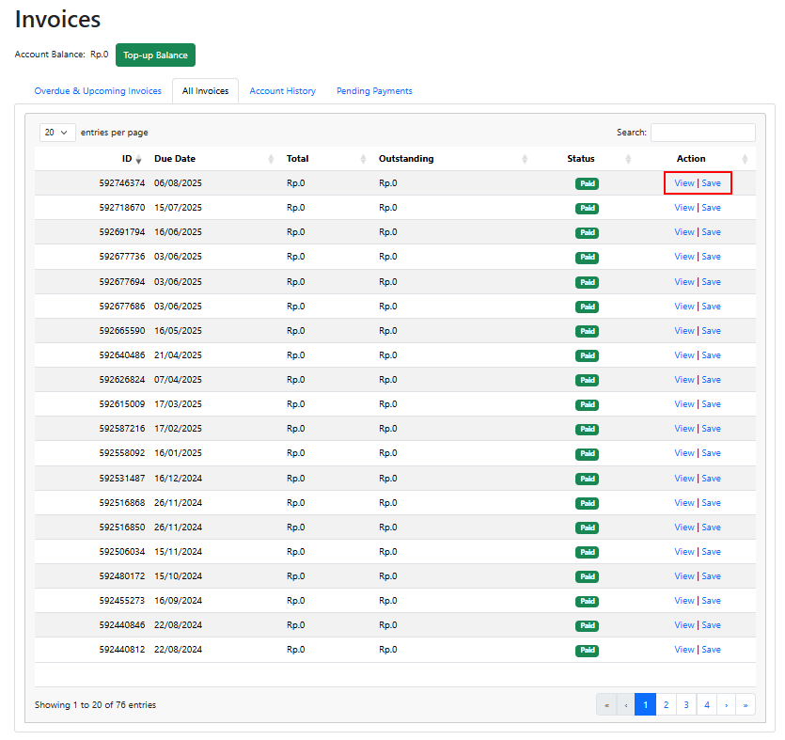Save invoice 592480172
The width and height of the screenshot is (785, 740).
tap(711, 576)
